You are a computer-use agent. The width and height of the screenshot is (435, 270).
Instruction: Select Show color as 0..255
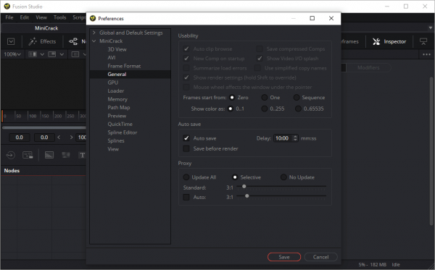(265, 109)
